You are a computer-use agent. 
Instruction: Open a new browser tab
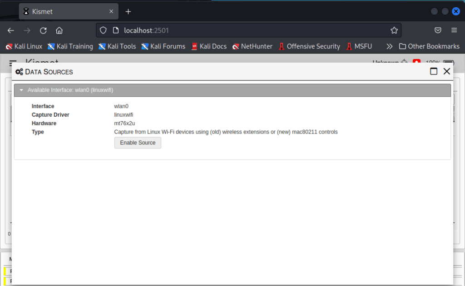[x=128, y=11]
